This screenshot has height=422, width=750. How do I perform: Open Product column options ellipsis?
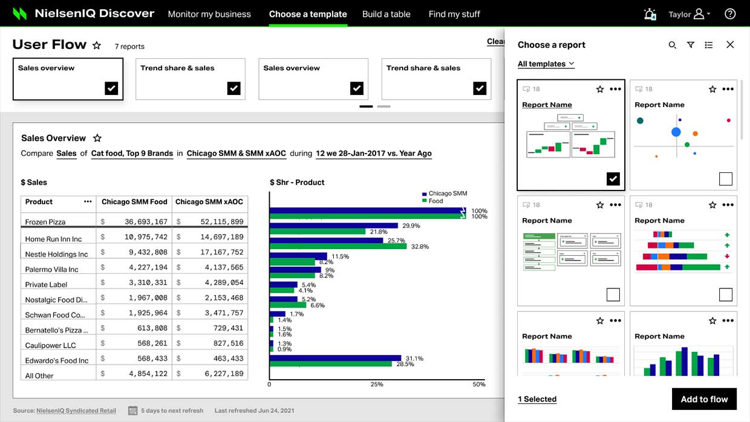click(x=88, y=202)
